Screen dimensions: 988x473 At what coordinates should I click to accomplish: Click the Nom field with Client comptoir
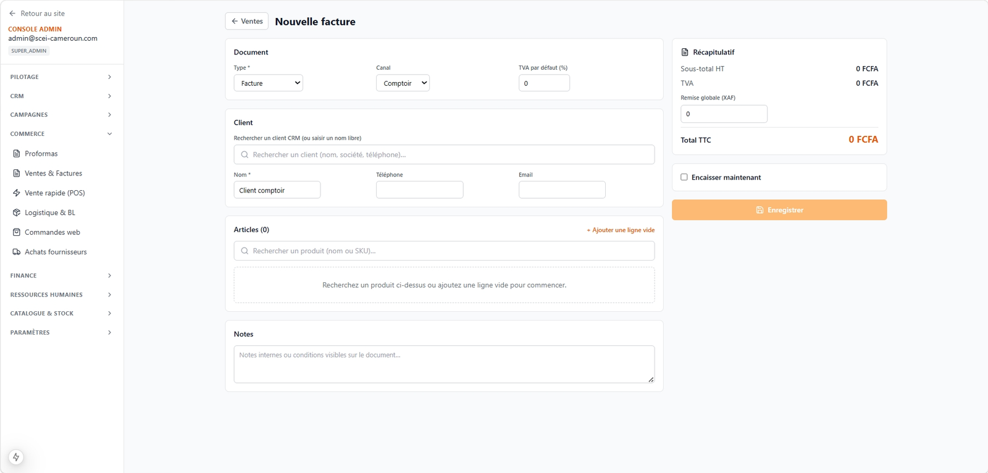coord(277,190)
